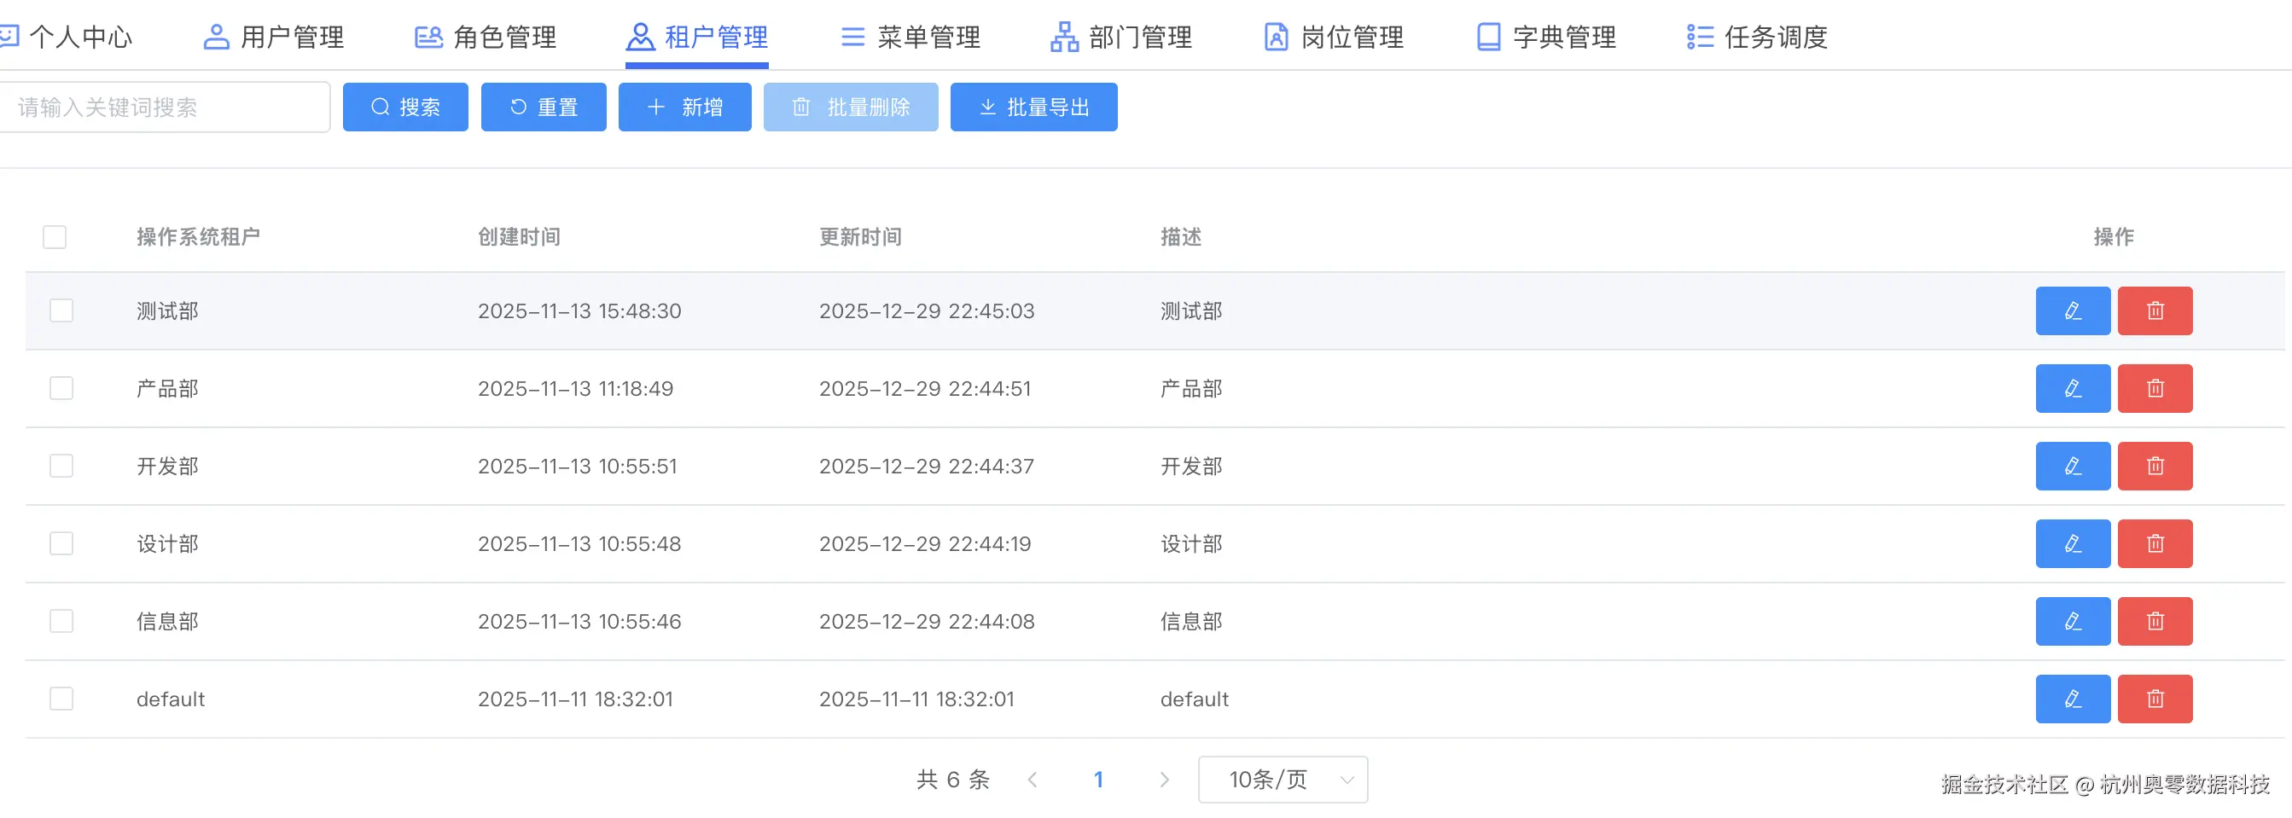Check the 信息部 row checkbox

coord(61,621)
